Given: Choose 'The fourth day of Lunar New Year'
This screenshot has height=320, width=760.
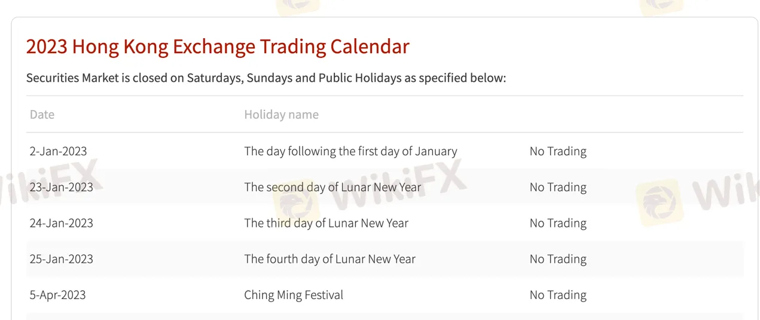Looking at the screenshot, I should (x=329, y=259).
